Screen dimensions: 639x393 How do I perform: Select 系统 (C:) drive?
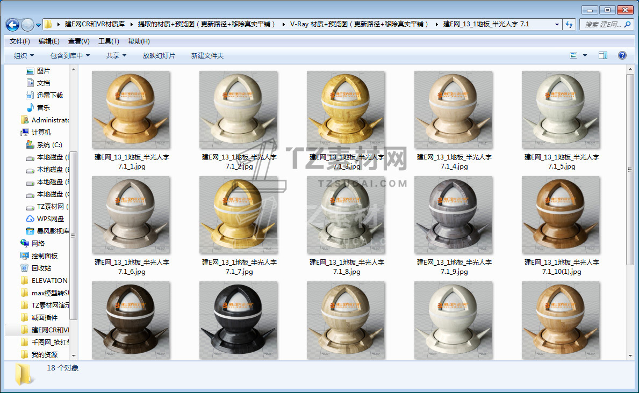click(49, 144)
